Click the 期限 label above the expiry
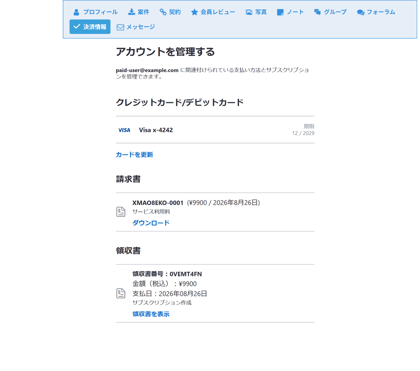 coord(309,126)
